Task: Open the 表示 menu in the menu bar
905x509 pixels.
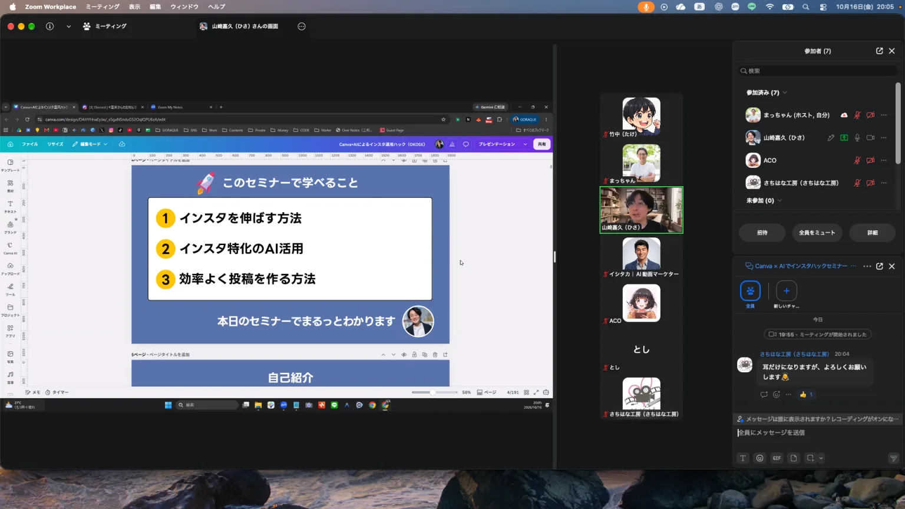Action: [x=135, y=6]
